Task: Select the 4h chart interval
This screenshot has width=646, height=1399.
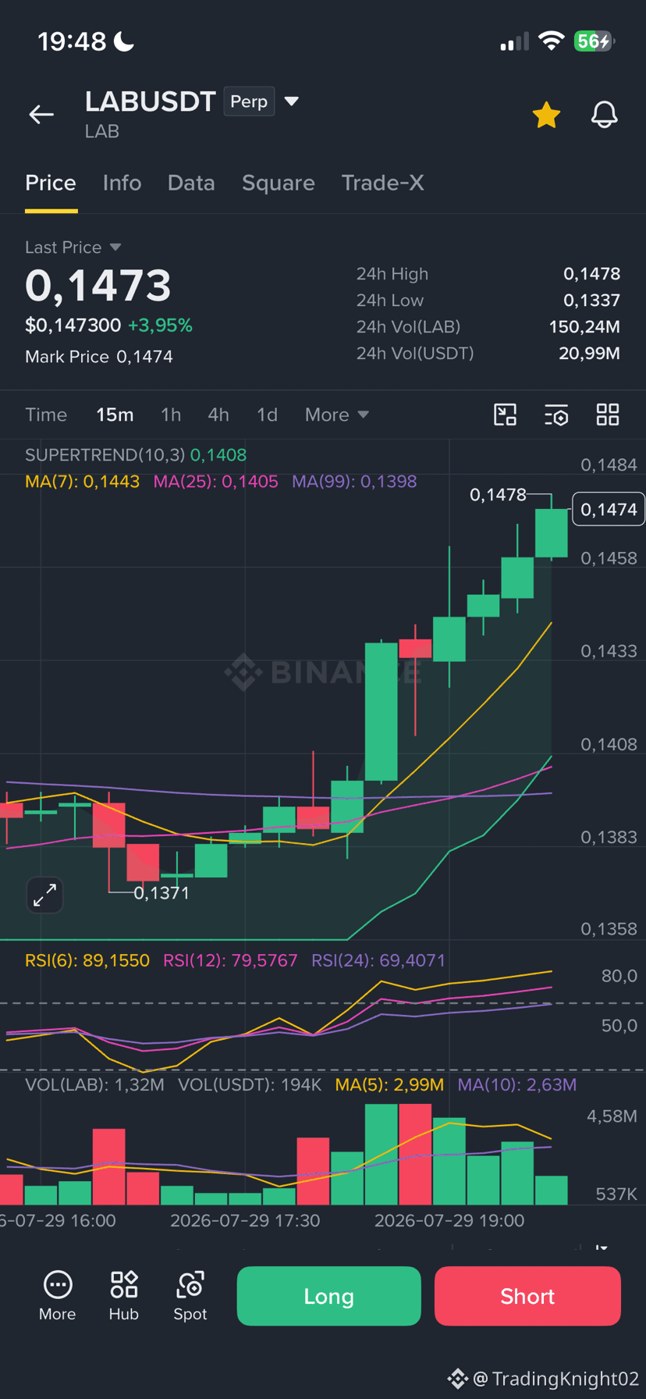Action: point(218,415)
